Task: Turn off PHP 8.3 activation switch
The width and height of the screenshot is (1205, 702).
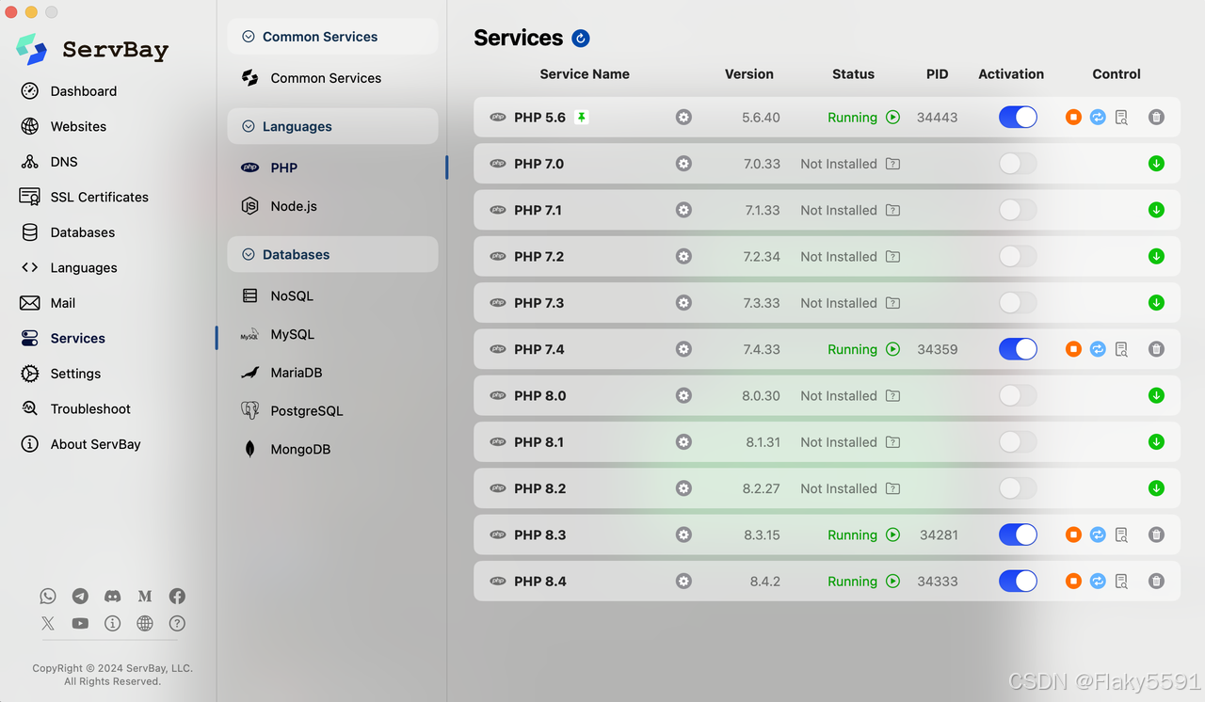Action: (1018, 534)
